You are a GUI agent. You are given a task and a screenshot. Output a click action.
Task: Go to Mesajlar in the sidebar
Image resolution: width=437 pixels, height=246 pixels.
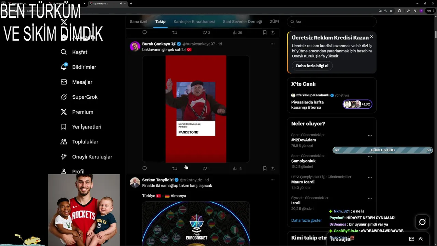pyautogui.click(x=76, y=82)
